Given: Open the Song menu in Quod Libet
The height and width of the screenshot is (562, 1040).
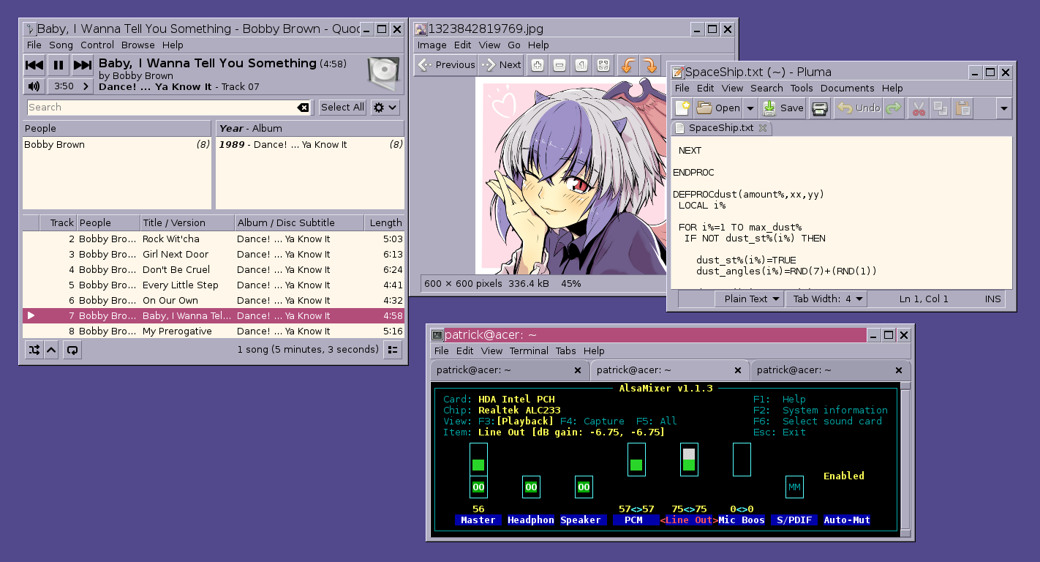Looking at the screenshot, I should click(61, 45).
